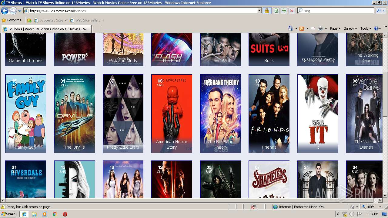The width and height of the screenshot is (388, 218).
Task: Click the URL address bar field
Action: (140, 11)
